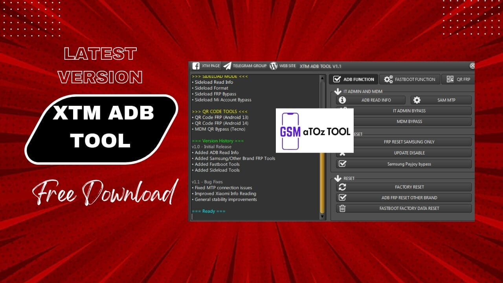Image resolution: width=503 pixels, height=283 pixels.
Task: Open the Telegram Group paper-plane icon
Action: [227, 66]
